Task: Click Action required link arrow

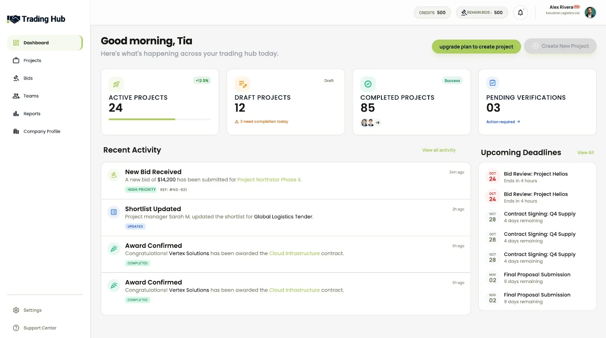Action: click(518, 122)
